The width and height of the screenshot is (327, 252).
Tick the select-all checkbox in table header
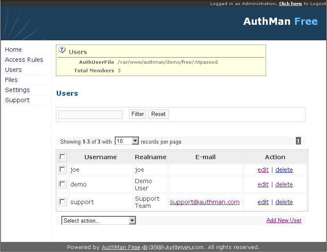[x=62, y=157]
